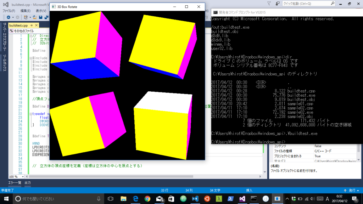Close the buildtest.cpp tab

37,25
